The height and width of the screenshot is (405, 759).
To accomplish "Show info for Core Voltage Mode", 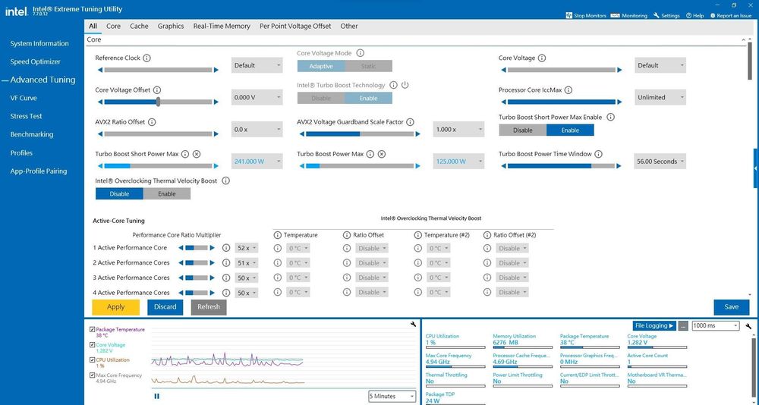I will pyautogui.click(x=360, y=53).
